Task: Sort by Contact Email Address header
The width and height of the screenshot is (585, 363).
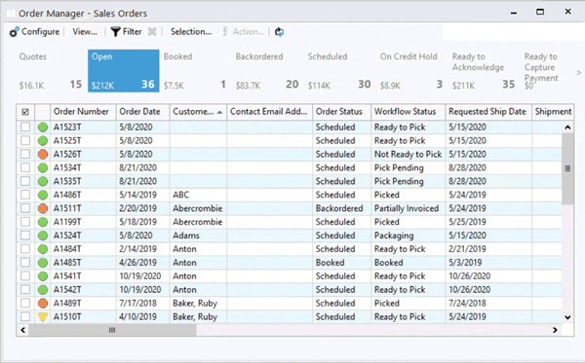Action: [270, 112]
